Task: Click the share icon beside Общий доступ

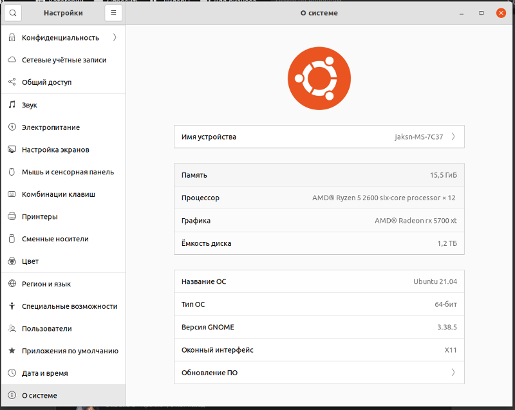Action: [x=12, y=82]
